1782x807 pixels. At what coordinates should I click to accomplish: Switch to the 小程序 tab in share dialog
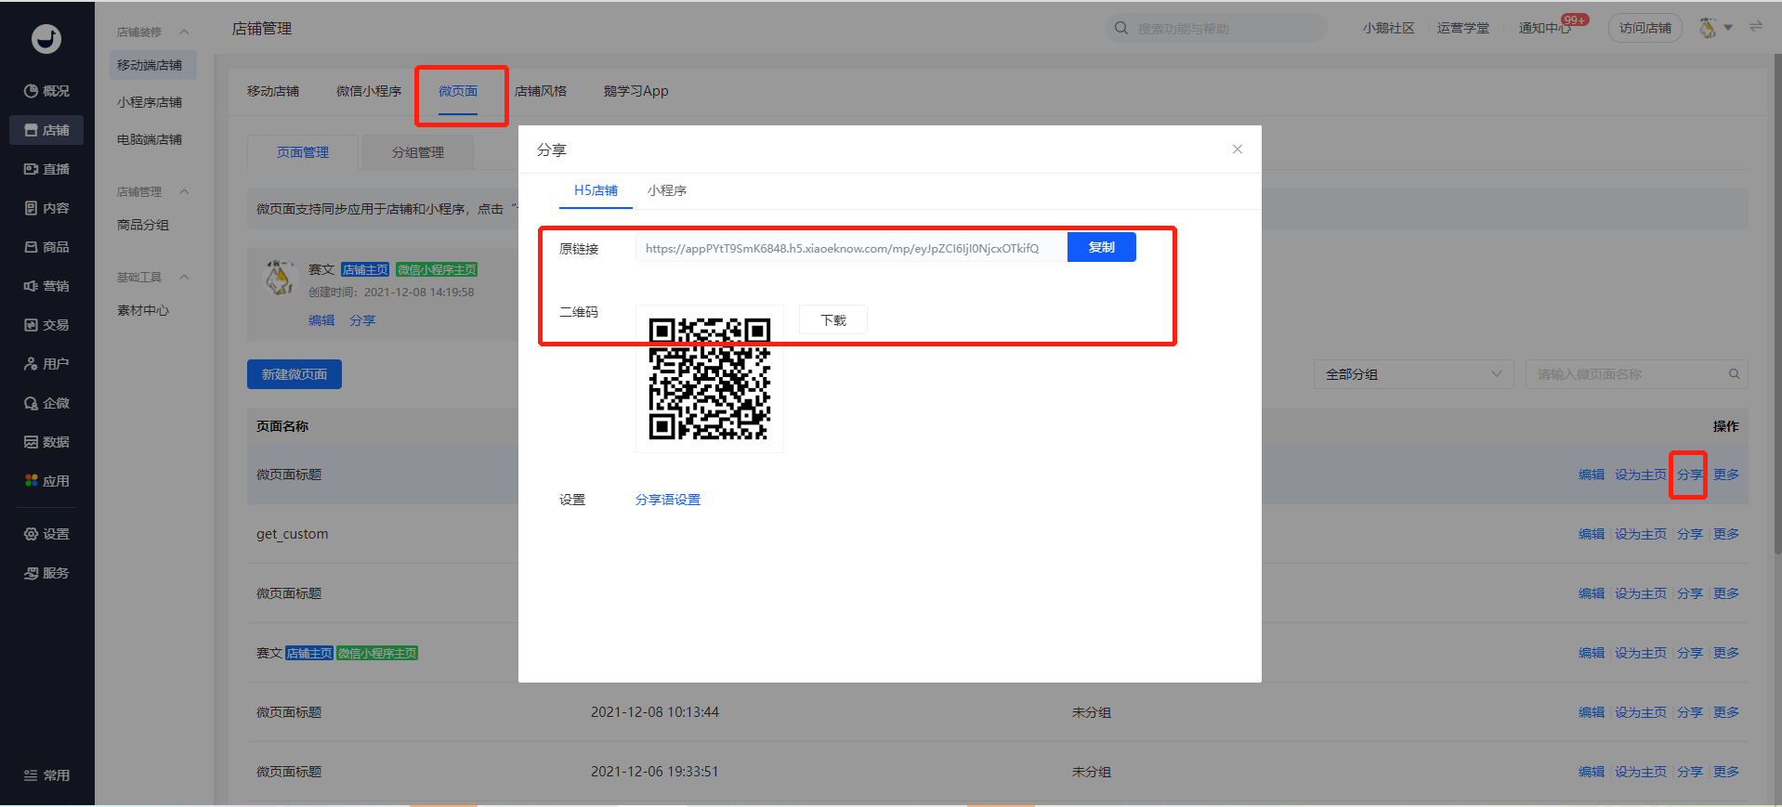click(x=667, y=190)
